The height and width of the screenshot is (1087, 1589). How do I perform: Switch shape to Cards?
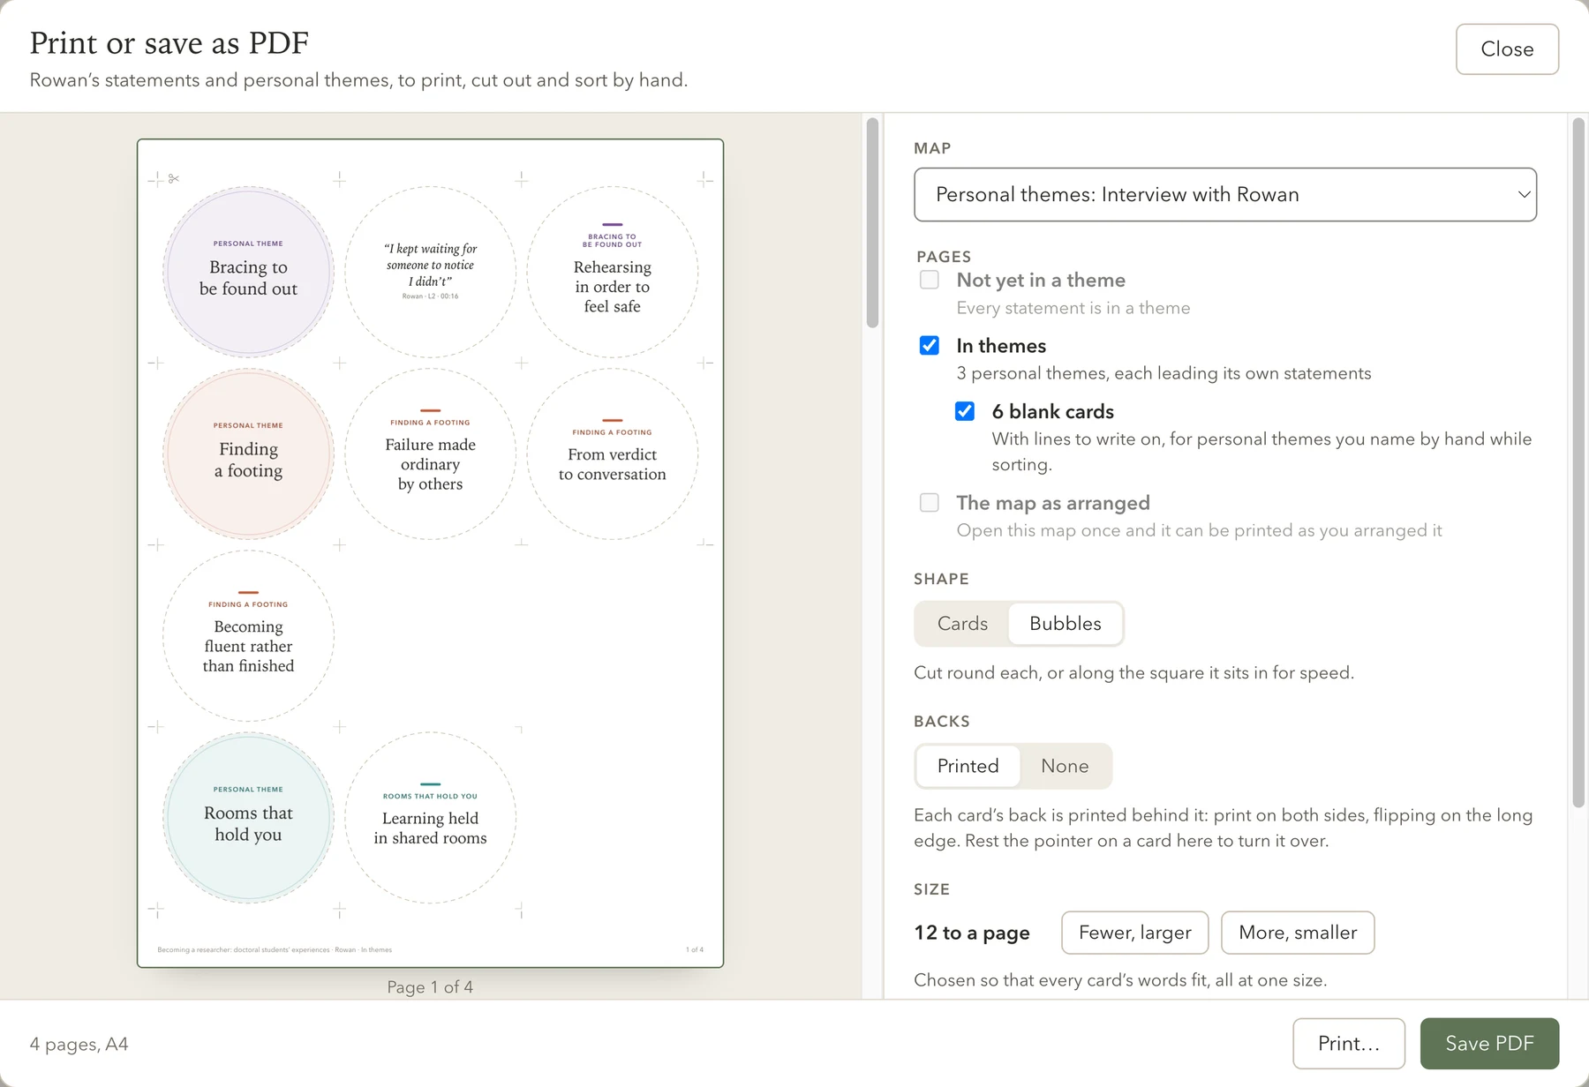(x=962, y=624)
